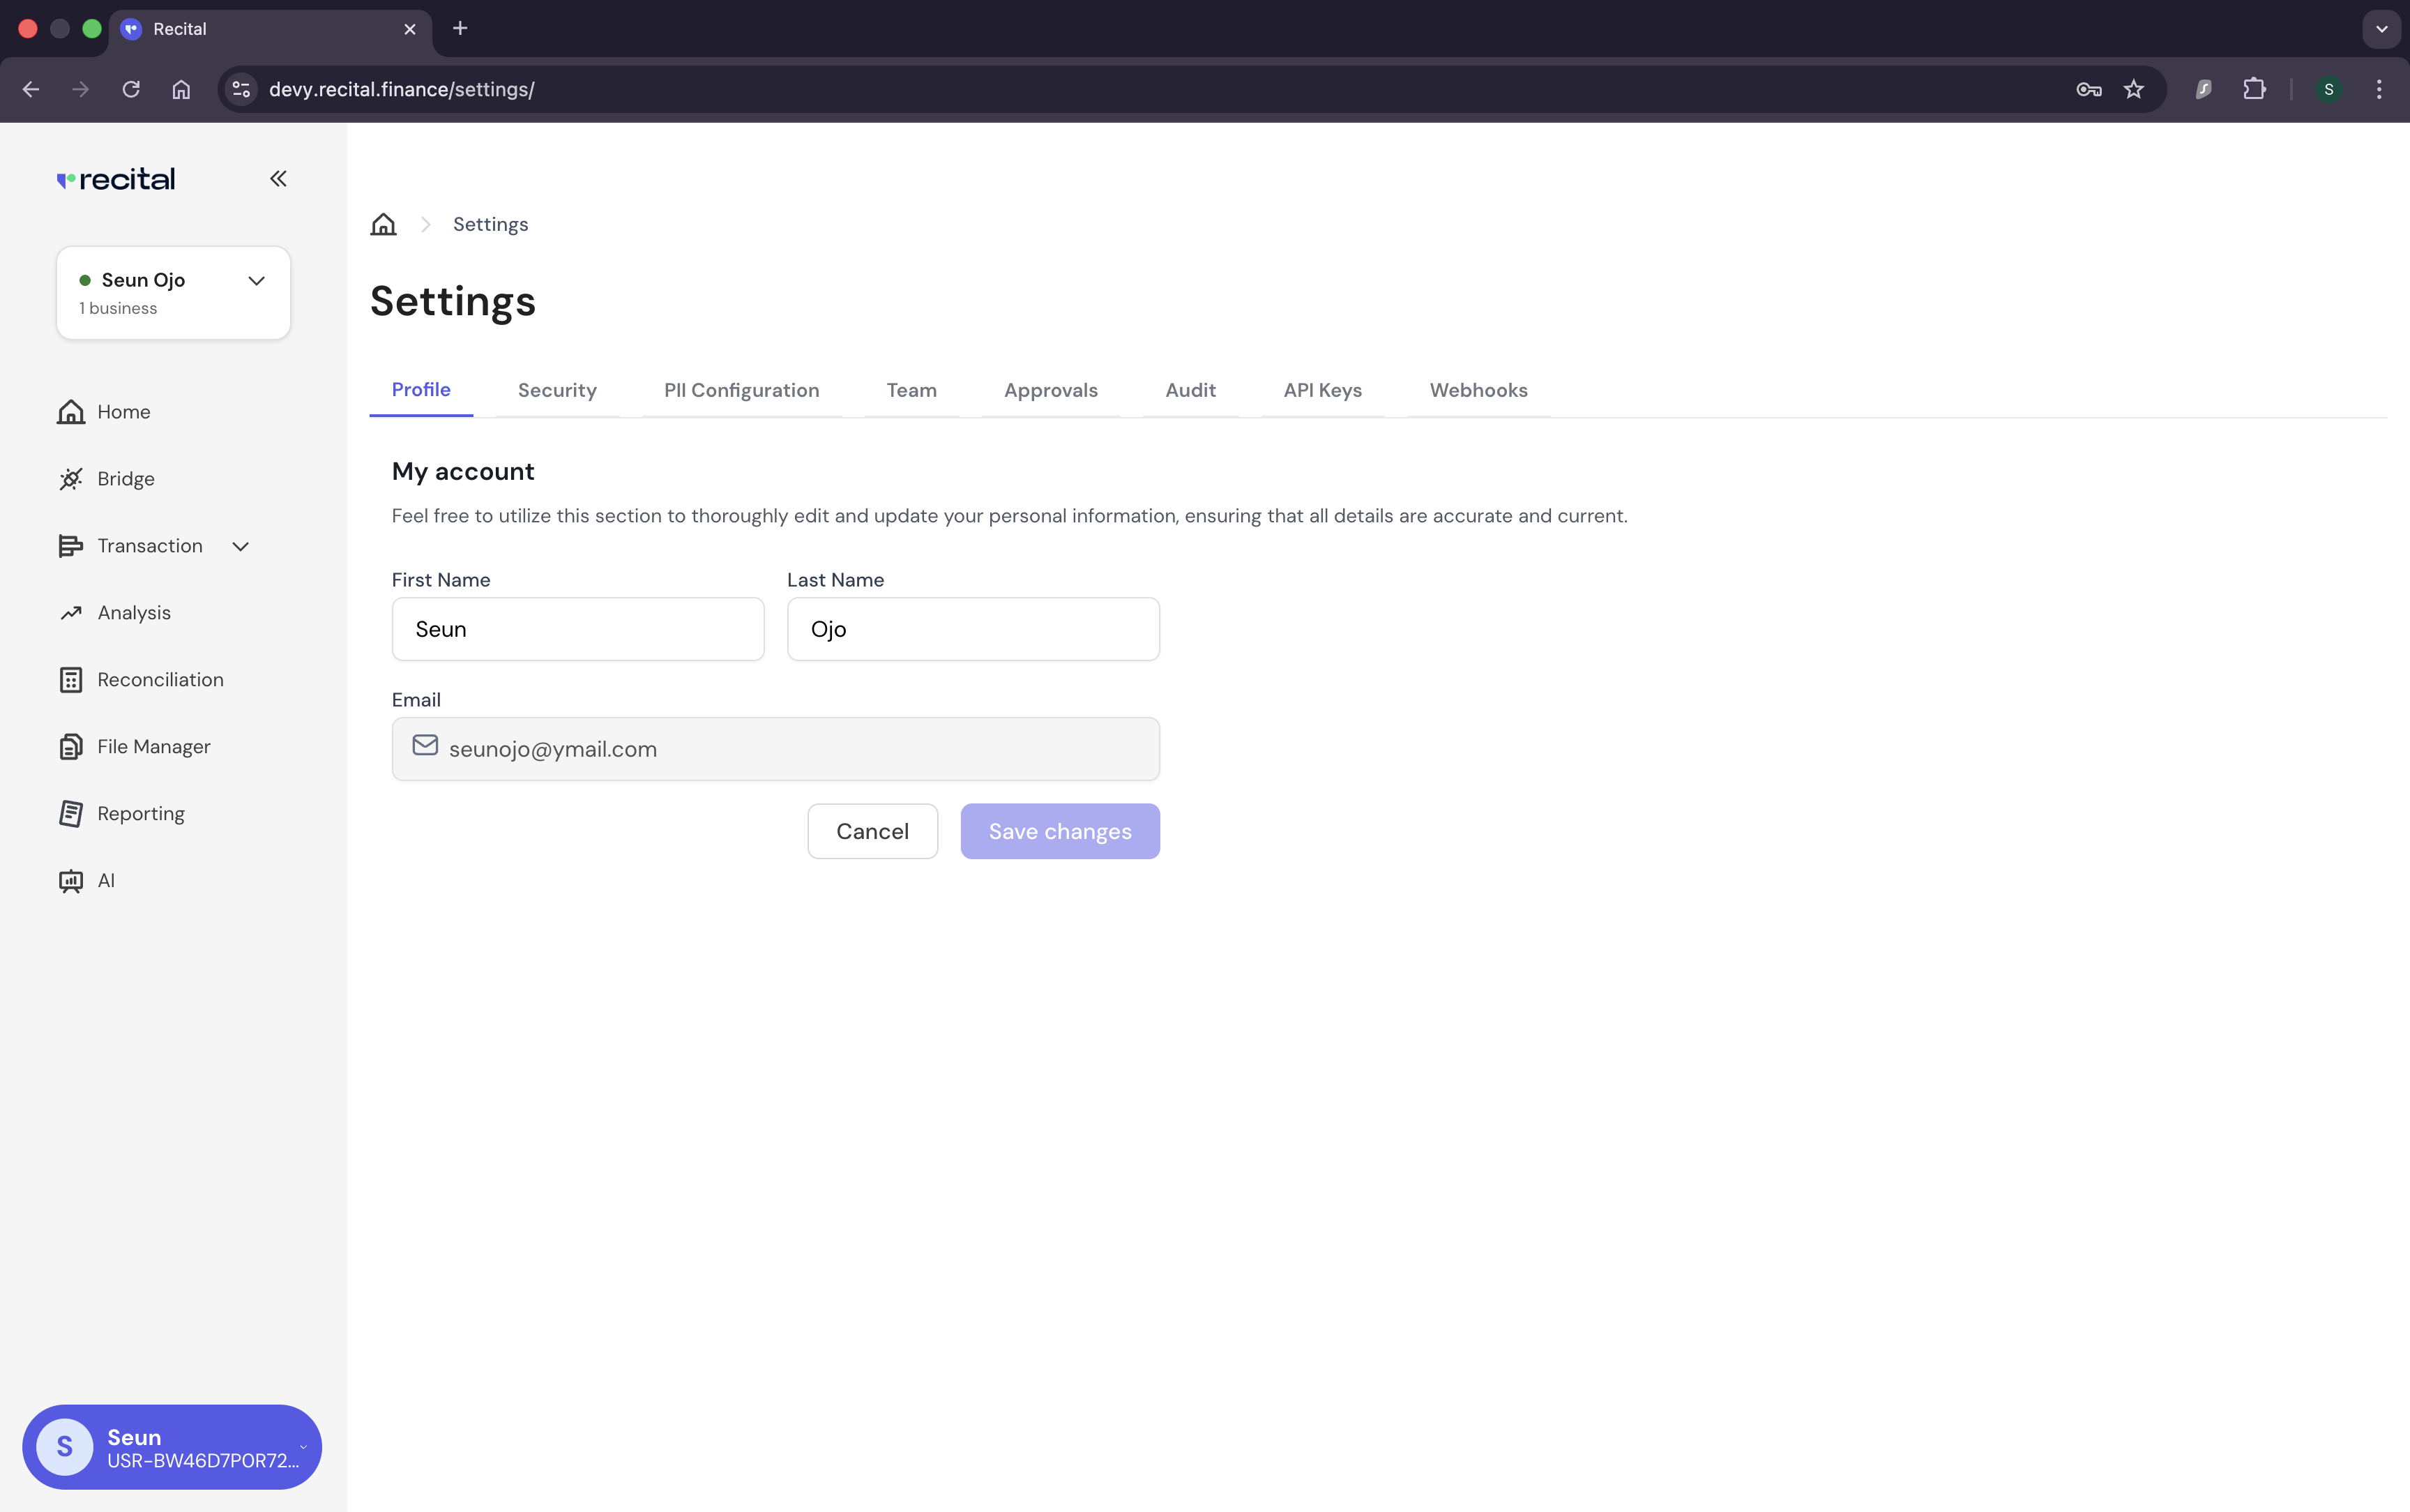Click the Cancel button
The height and width of the screenshot is (1512, 2410).
click(x=872, y=831)
